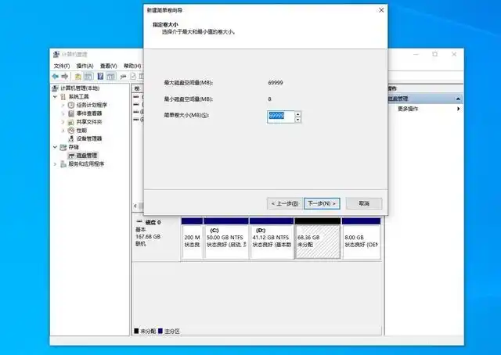Click the 磁盘 0 label

tap(153, 222)
